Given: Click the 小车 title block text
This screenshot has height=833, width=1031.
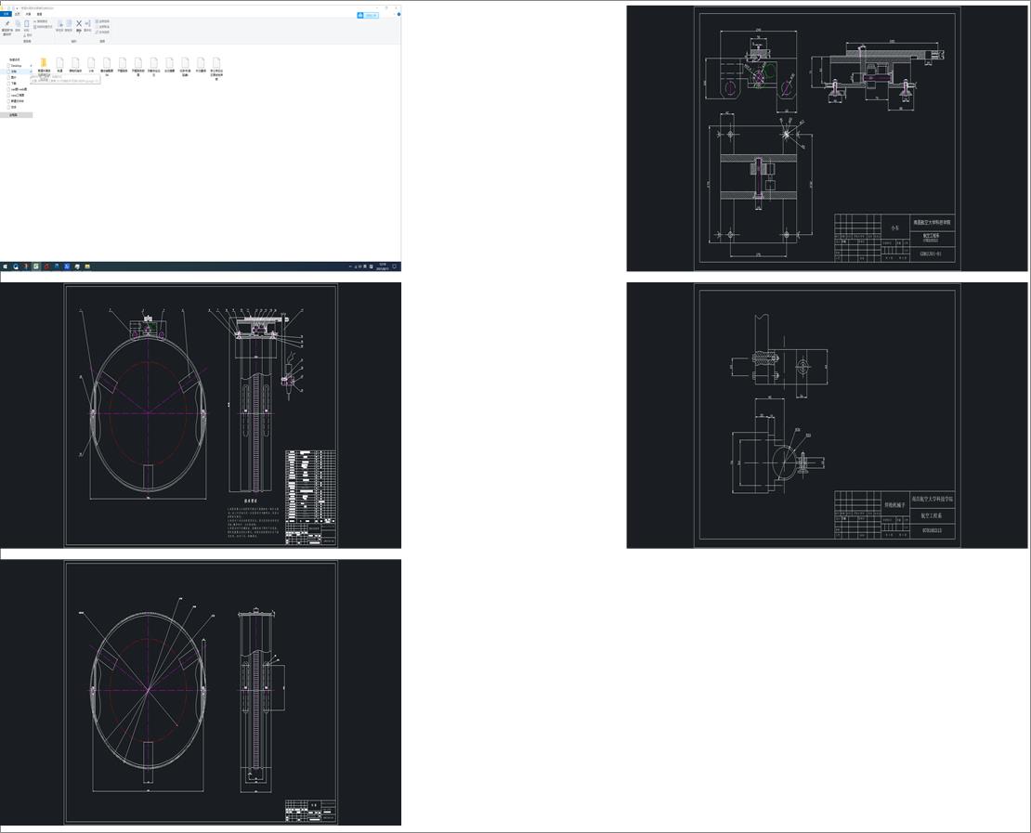Looking at the screenshot, I should [x=894, y=228].
